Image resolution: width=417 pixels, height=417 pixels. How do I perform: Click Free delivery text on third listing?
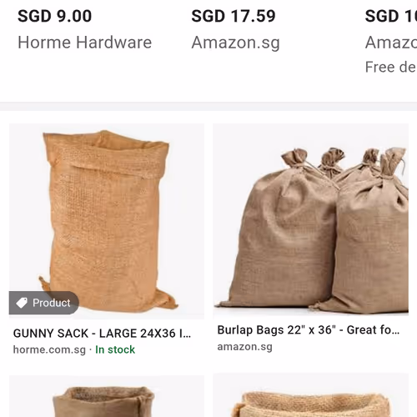[x=391, y=68]
